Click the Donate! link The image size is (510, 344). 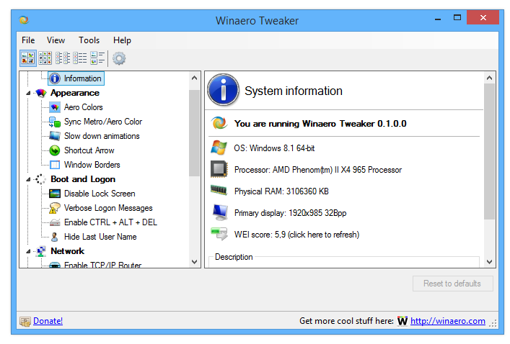coord(48,321)
